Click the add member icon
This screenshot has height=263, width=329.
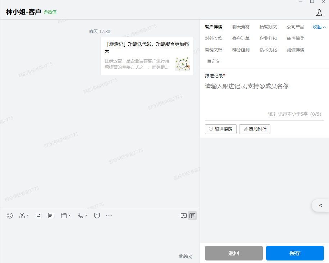coord(319,13)
